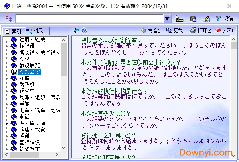Screen dimensions: 239x162
Task: Switch to the 附录 tab
Action: [37, 31]
